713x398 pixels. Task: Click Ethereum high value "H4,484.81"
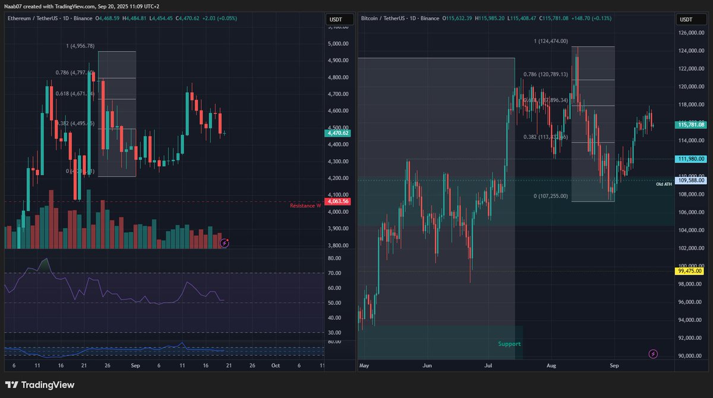[x=134, y=18]
